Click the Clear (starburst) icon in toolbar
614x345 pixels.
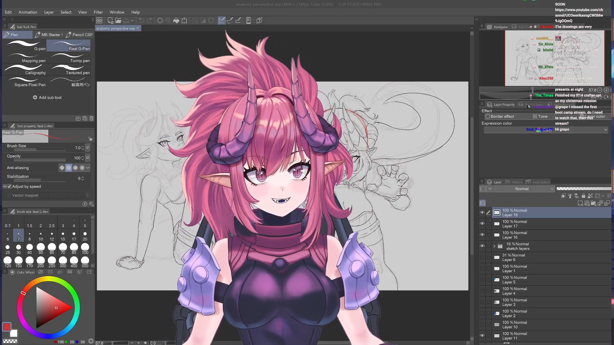coord(160,20)
